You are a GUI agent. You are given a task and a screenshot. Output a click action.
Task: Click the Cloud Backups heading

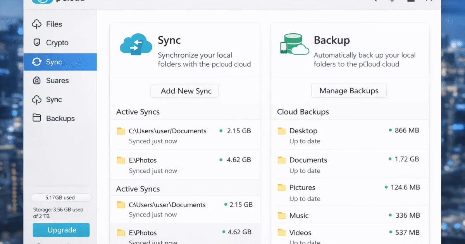pyautogui.click(x=303, y=112)
